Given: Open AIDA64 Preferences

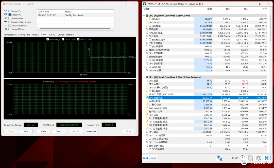Looking at the screenshot, I should click(91, 131).
